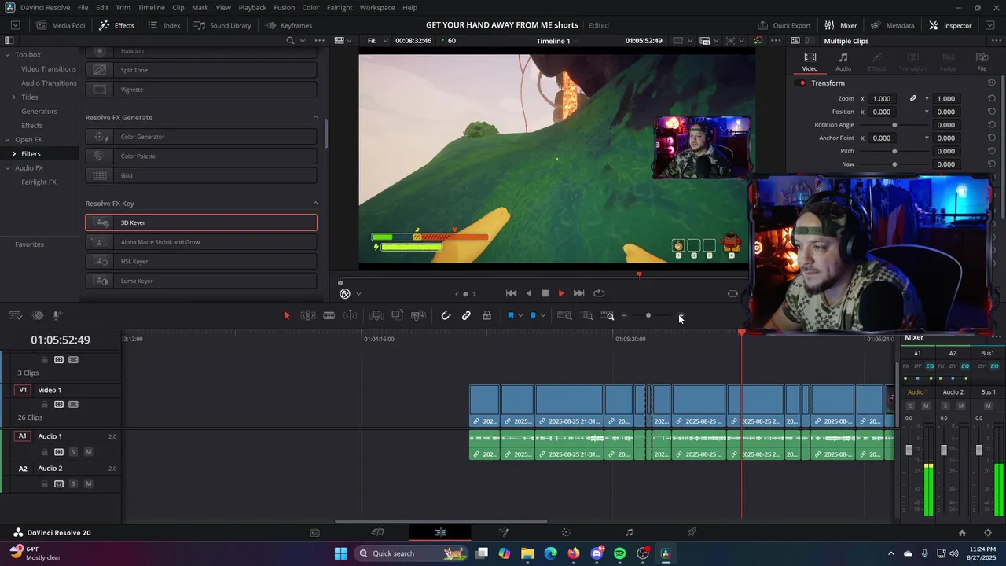Open the Metadata panel button
Viewport: 1006px width, 566px height.
pyautogui.click(x=893, y=25)
